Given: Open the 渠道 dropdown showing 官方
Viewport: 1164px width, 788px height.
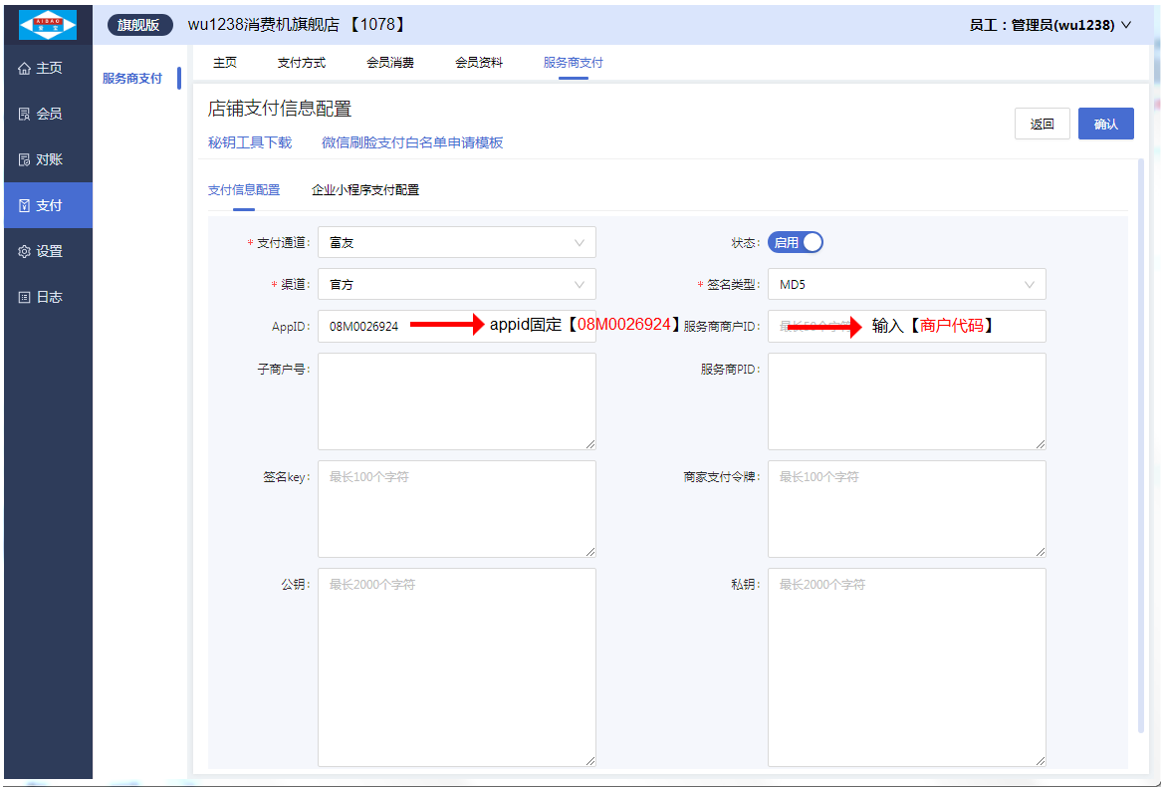Looking at the screenshot, I should point(456,284).
